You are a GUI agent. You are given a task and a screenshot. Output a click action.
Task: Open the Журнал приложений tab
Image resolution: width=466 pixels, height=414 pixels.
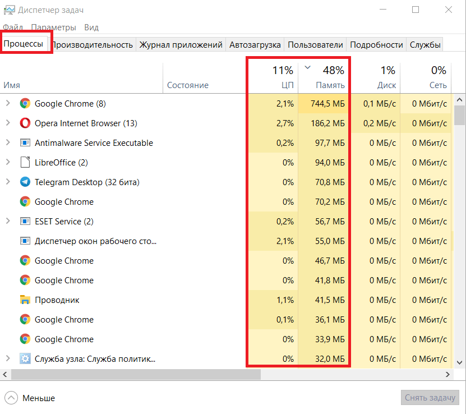[181, 44]
